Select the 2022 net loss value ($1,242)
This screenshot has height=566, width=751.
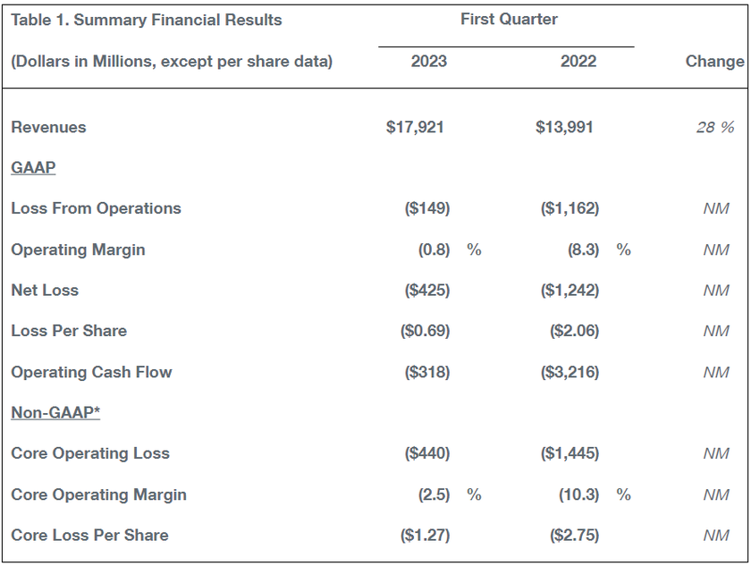(570, 291)
